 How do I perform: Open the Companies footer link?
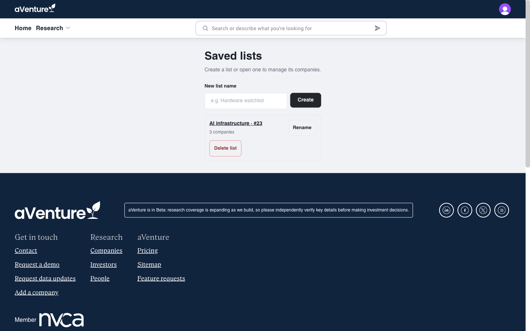[106, 250]
